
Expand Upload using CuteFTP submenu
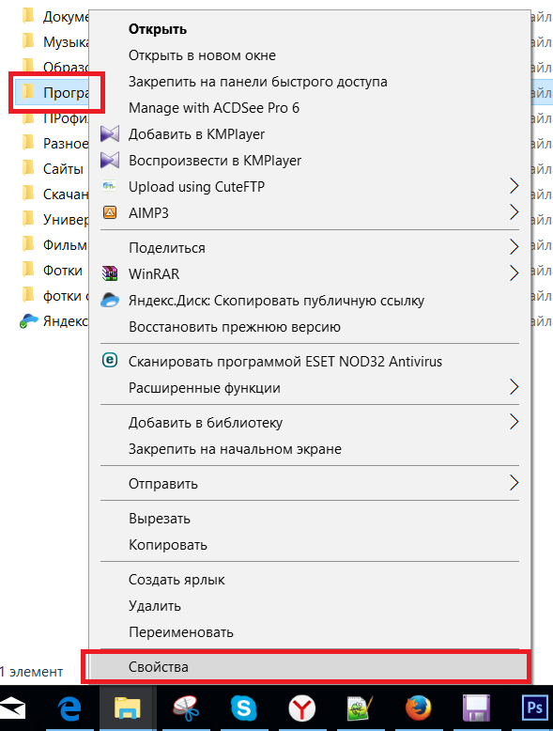click(x=310, y=186)
